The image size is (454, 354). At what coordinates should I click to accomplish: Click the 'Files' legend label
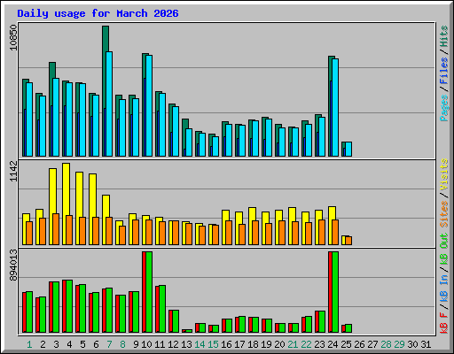[x=443, y=71]
